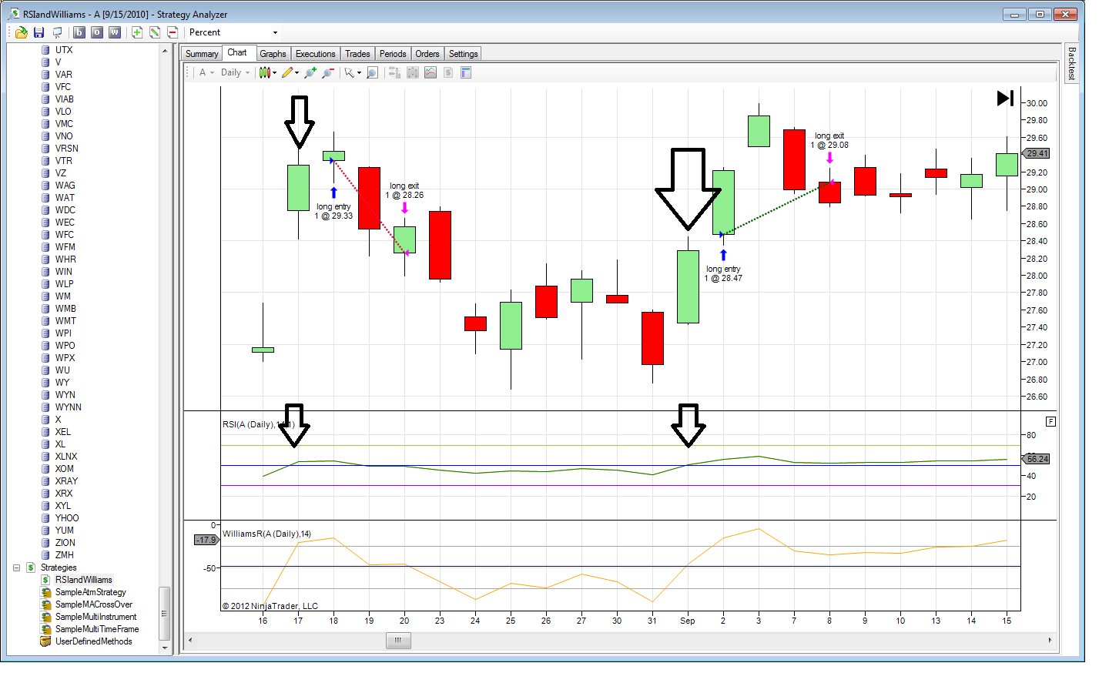Collapse the Strategies tree node
Viewport: 1109px width, 693px height.
pyautogui.click(x=16, y=567)
